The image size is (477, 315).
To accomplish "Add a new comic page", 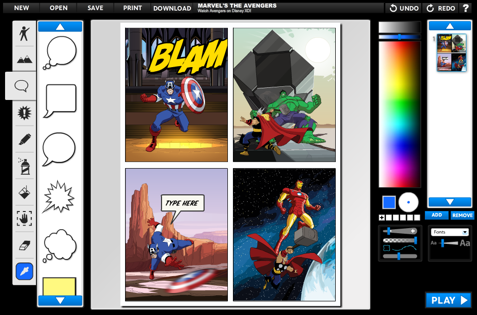I will pos(436,215).
